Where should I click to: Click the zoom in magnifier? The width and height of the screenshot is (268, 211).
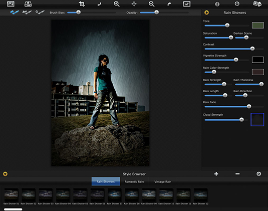tap(117, 4)
